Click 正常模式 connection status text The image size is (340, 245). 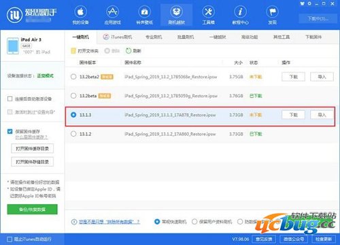click(46, 76)
